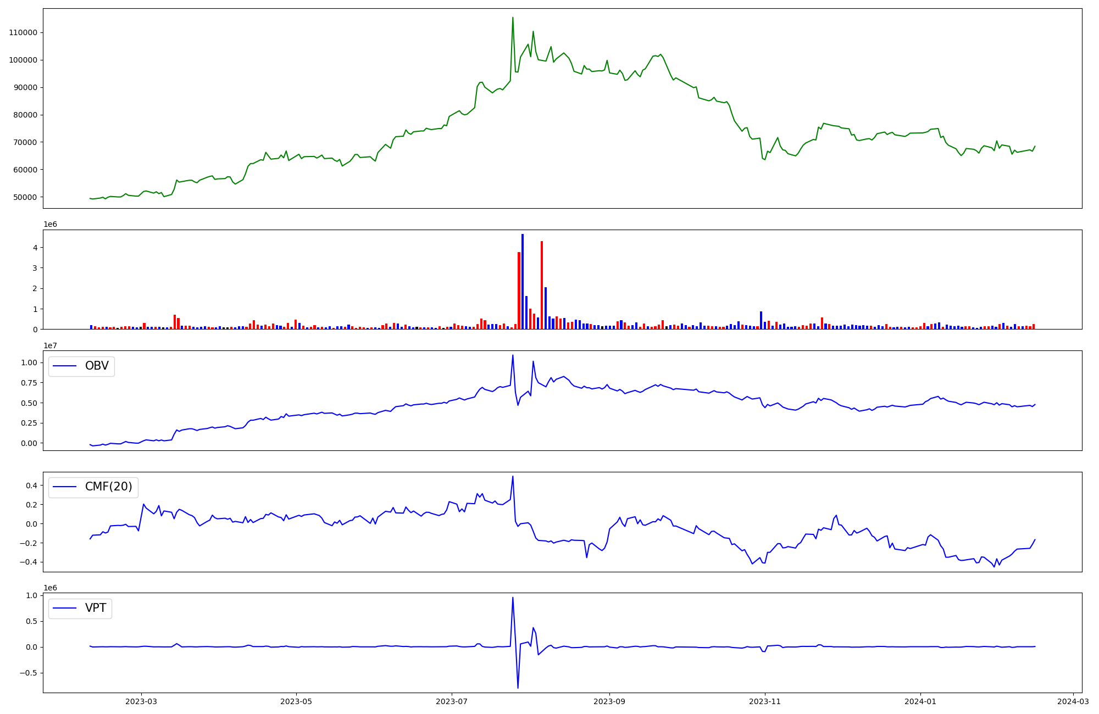This screenshot has width=1099, height=714.
Task: Click the 0.4 tick on CMF axis
Action: pyautogui.click(x=32, y=486)
